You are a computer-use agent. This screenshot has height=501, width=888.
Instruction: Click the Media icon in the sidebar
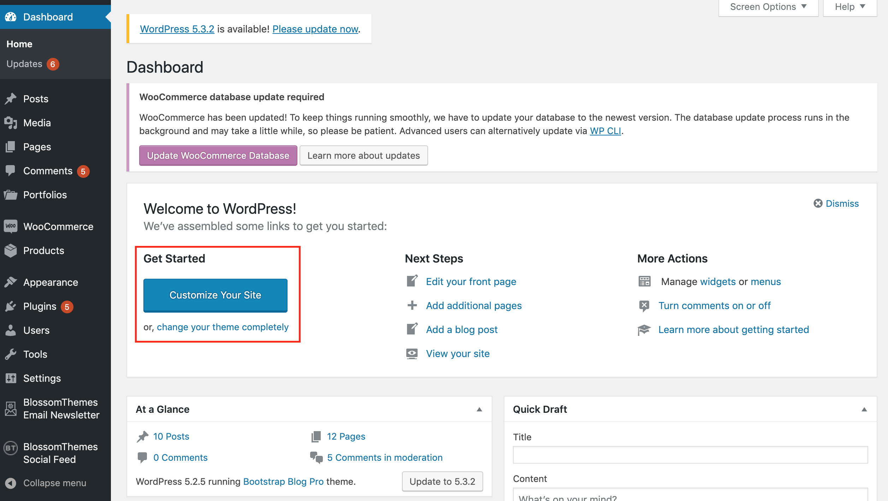[11, 123]
